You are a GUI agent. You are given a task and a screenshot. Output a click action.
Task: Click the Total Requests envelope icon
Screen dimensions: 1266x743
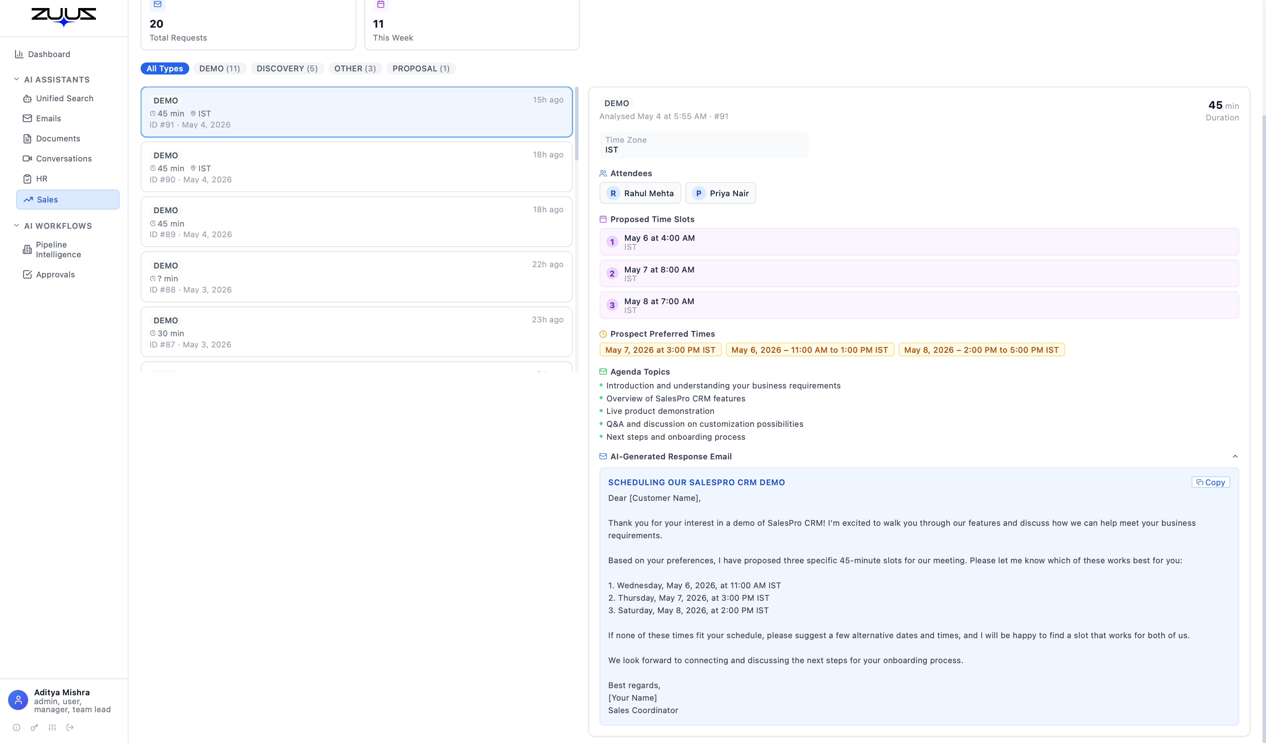(157, 4)
